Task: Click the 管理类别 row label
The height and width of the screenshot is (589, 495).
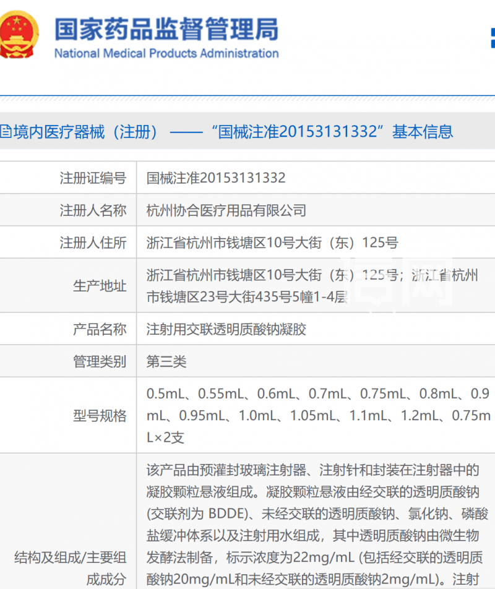Action: coord(100,361)
